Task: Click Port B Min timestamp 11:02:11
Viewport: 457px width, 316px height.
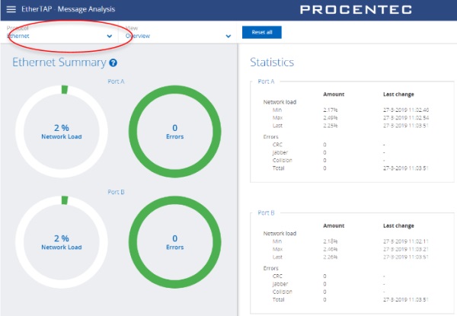Action: pyautogui.click(x=406, y=241)
